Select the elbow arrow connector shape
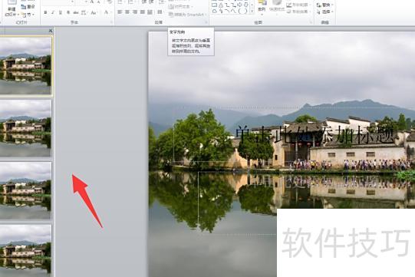 (234, 5)
